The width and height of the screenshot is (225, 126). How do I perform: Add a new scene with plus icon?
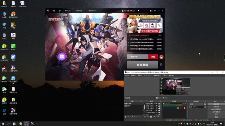(126, 117)
